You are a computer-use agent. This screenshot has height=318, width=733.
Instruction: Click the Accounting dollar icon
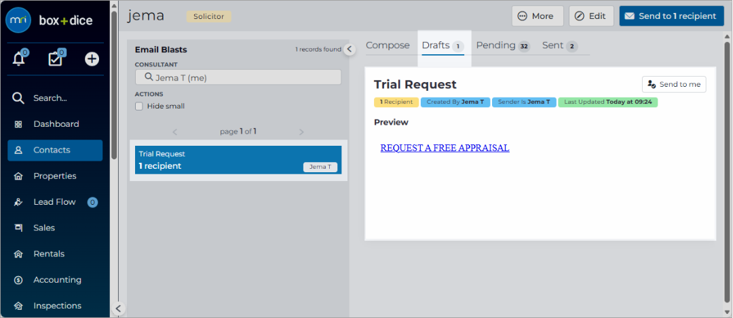point(18,280)
